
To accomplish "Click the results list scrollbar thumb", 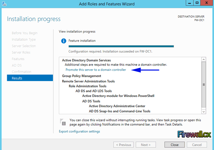I will click(203, 85).
